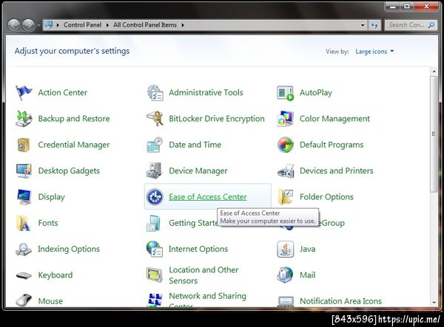Click the scrollbar down arrow
The width and height of the screenshot is (444, 327).
click(x=434, y=303)
